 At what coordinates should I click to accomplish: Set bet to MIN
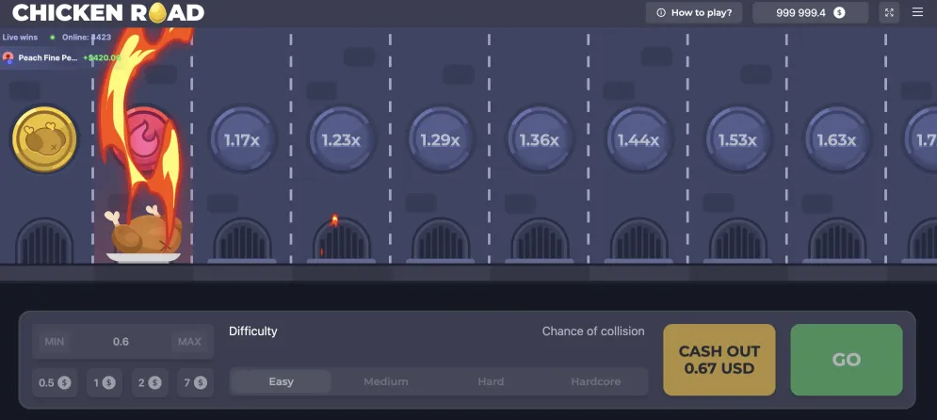click(x=56, y=342)
